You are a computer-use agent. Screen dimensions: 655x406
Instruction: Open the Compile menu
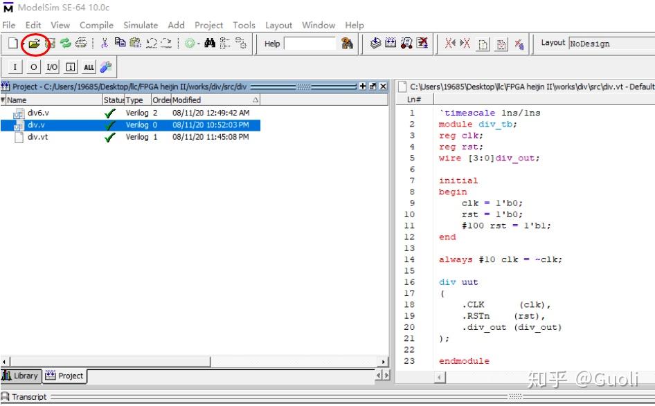96,25
